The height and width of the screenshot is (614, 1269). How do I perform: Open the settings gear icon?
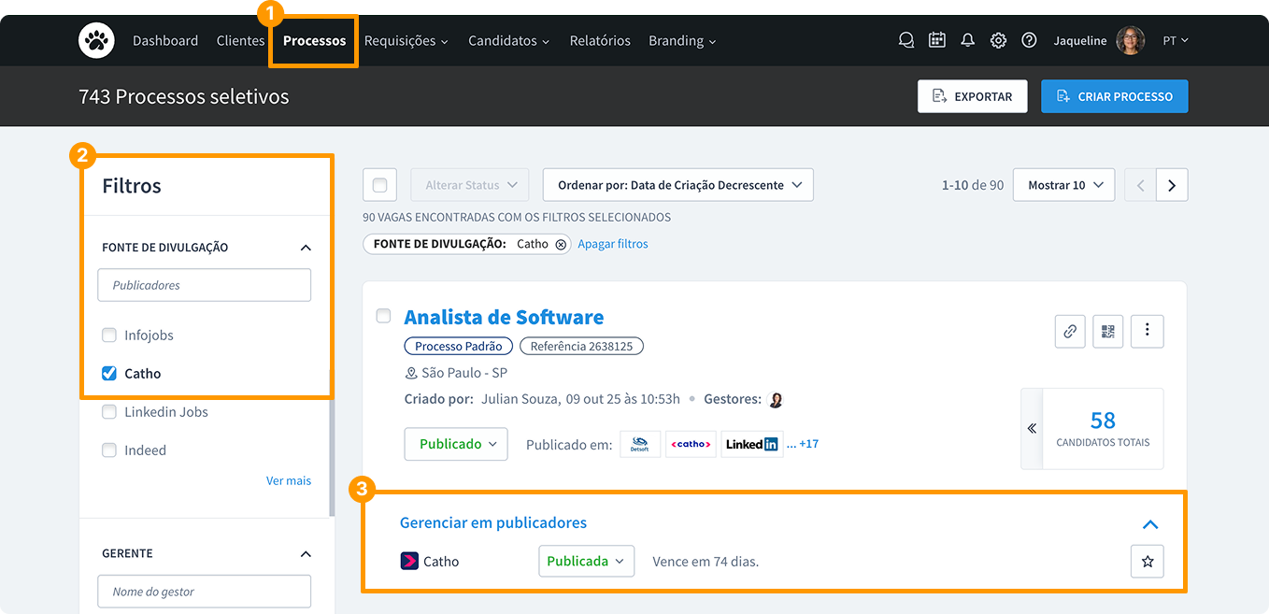coord(998,40)
